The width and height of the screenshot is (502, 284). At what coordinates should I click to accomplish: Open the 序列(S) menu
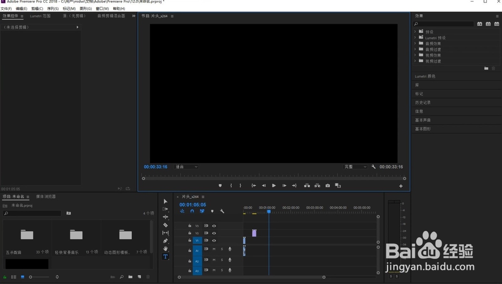point(53,9)
